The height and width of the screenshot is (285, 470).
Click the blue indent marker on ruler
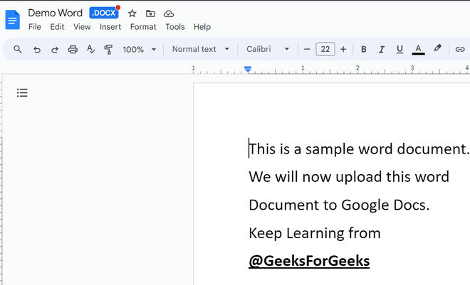(248, 70)
